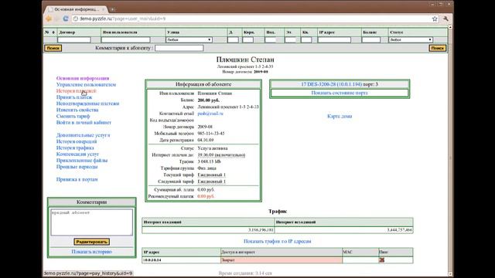The height and width of the screenshot is (278, 495).
Task: Open the Дополнительные услуги link
Action: 83,135
